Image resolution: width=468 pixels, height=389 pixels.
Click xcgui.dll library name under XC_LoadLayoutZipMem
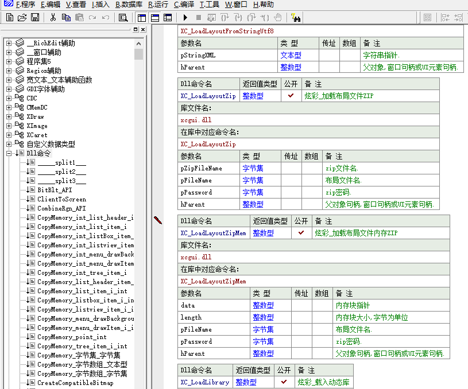(x=196, y=257)
